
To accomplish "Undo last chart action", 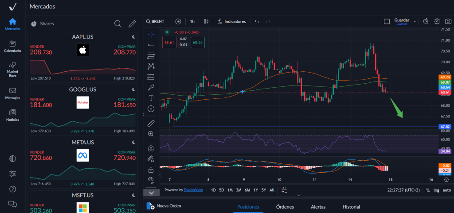I will point(257,21).
